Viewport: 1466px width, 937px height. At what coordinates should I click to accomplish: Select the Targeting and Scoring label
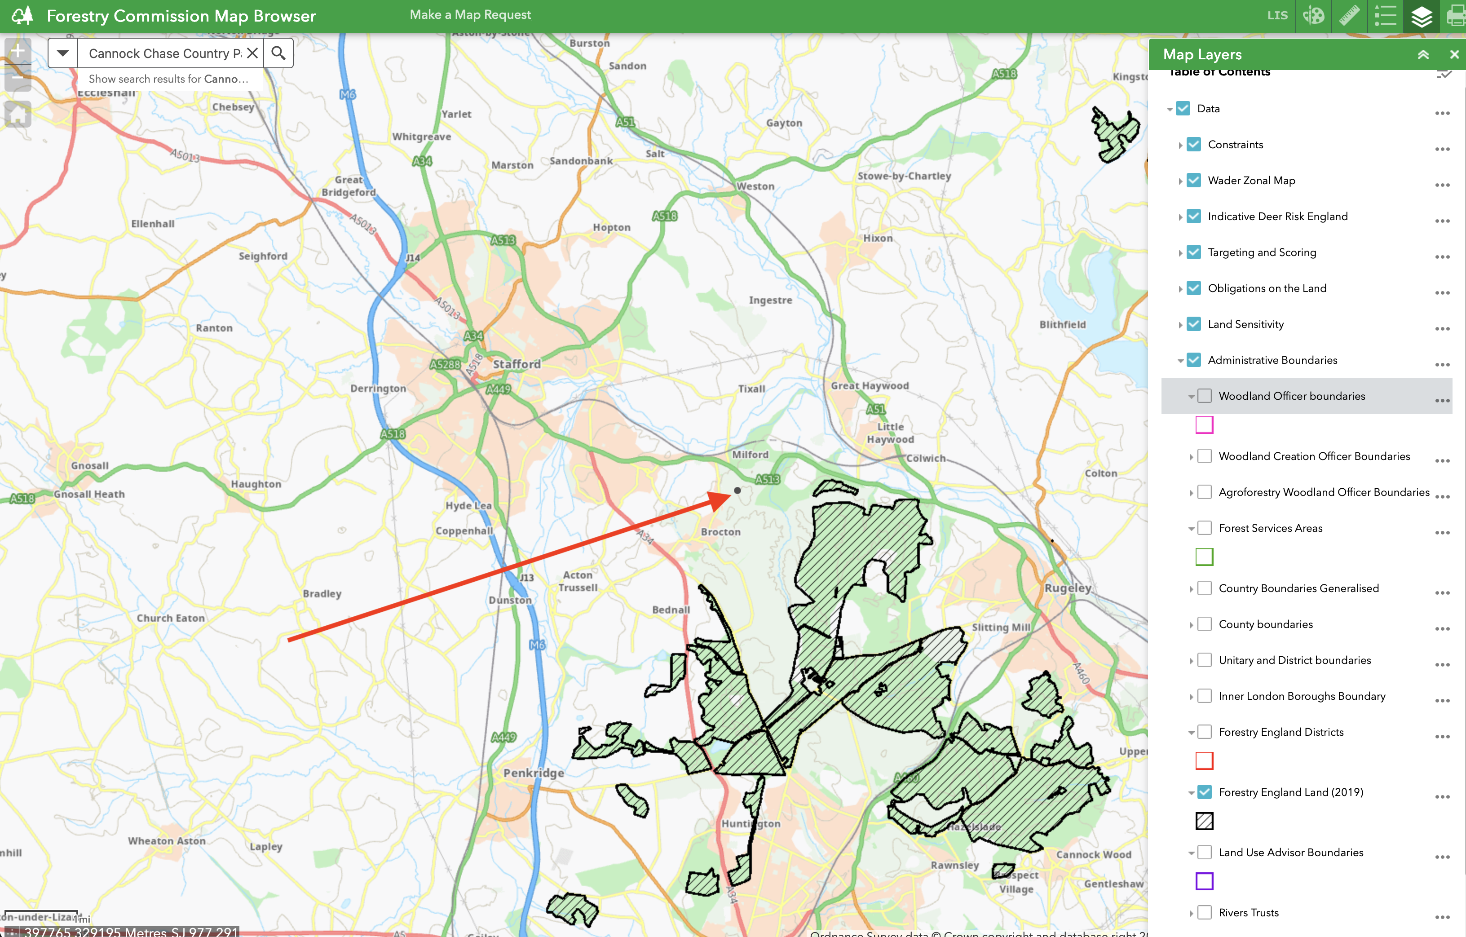tap(1262, 252)
